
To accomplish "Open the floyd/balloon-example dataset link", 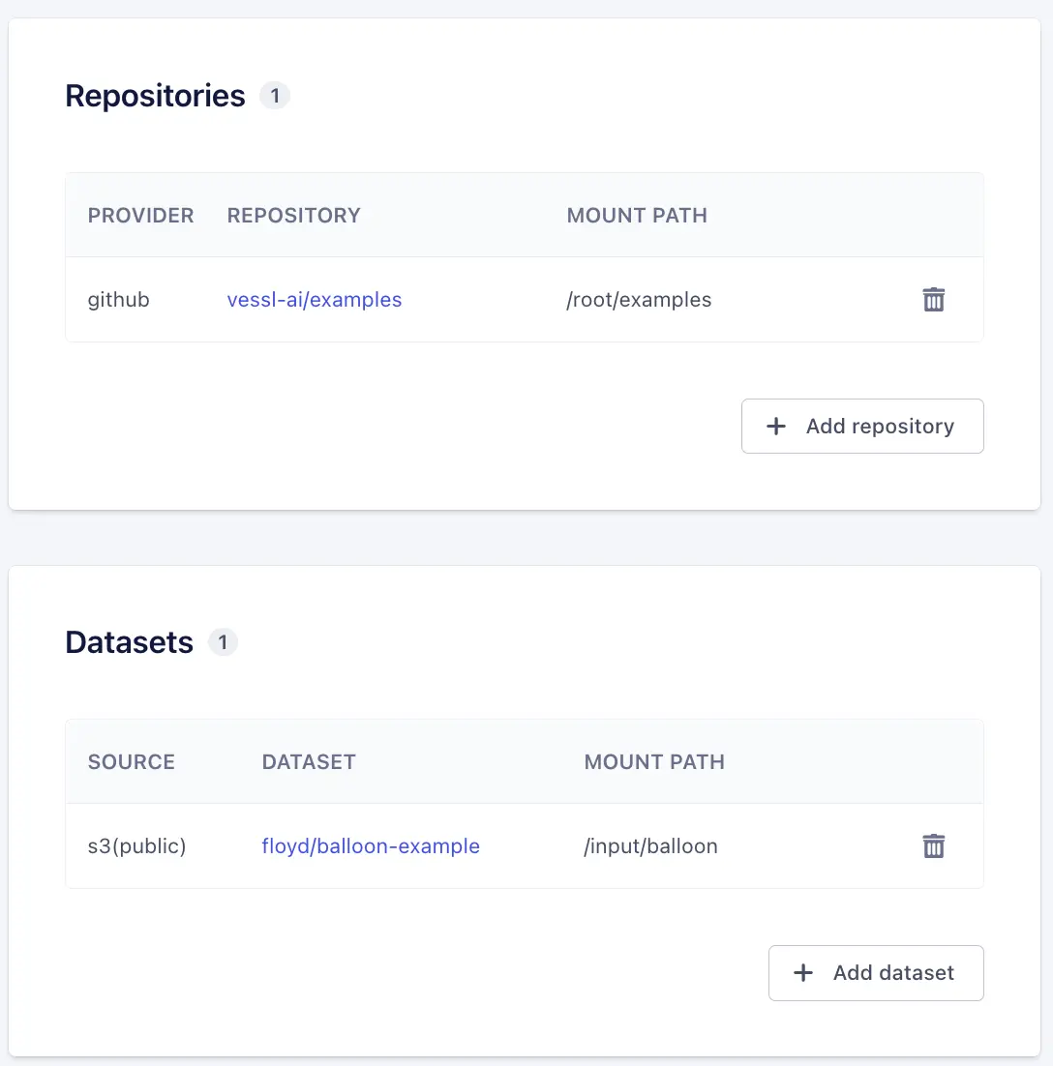I will point(371,846).
